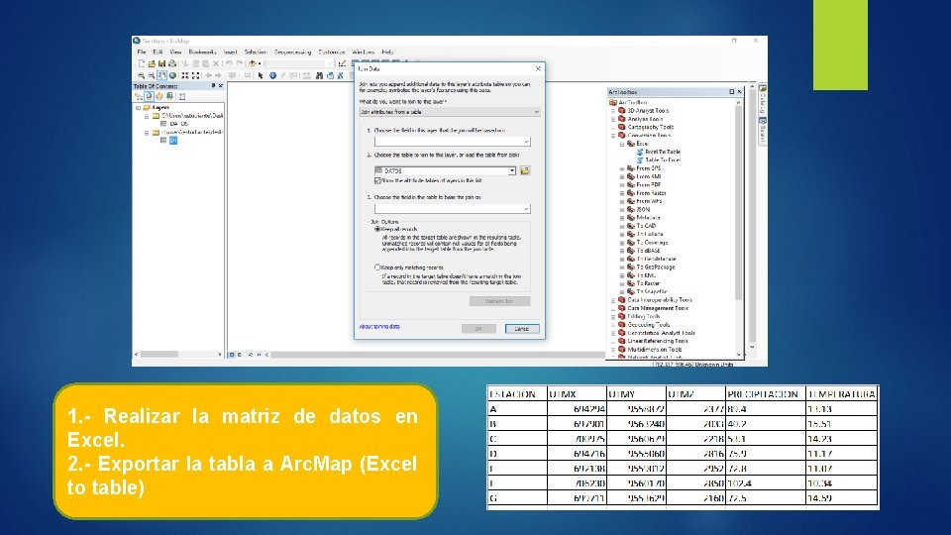Collapse the Layers node in Table Of Contents
This screenshot has width=951, height=535.
139,107
